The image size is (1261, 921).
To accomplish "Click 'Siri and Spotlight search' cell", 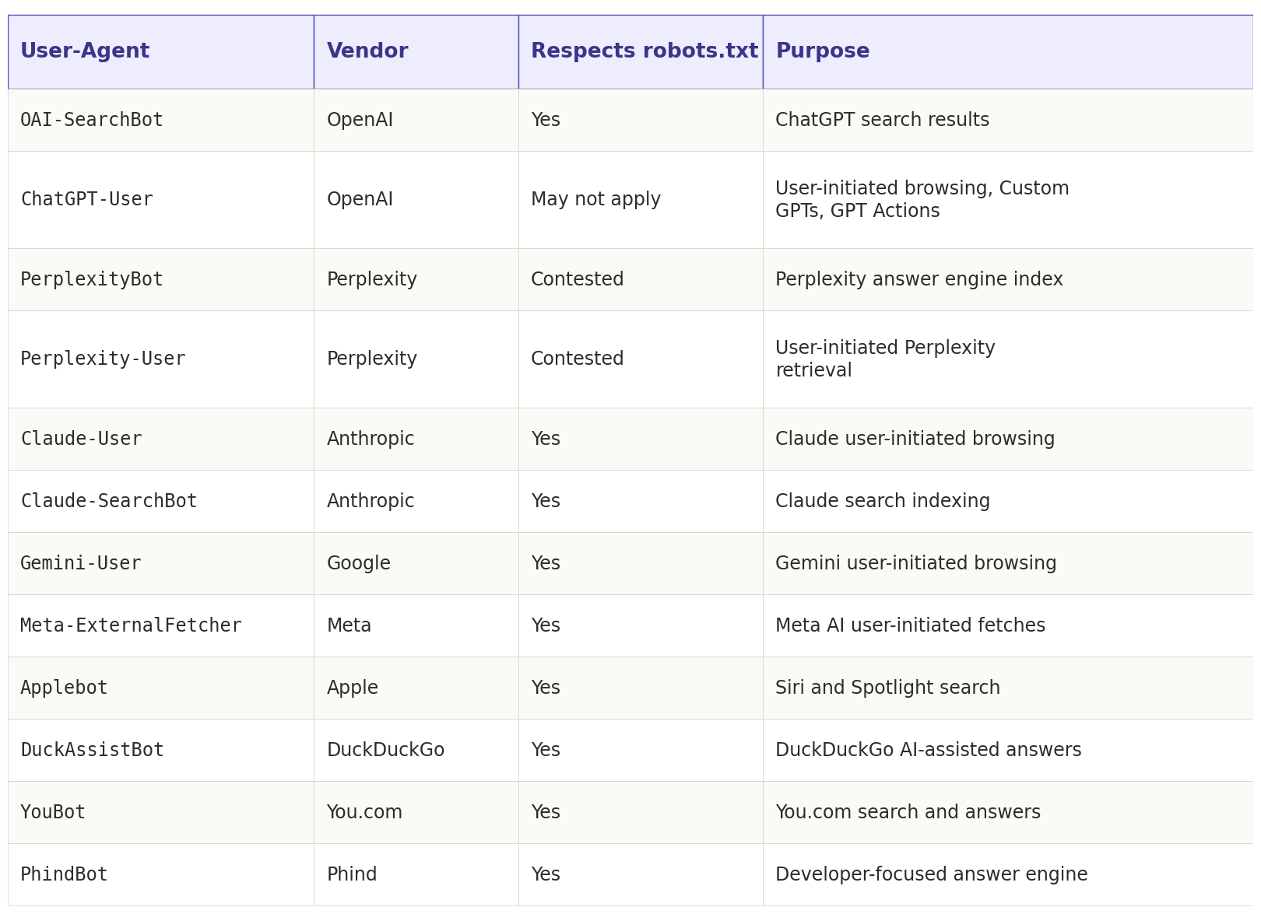I will coord(1008,688).
